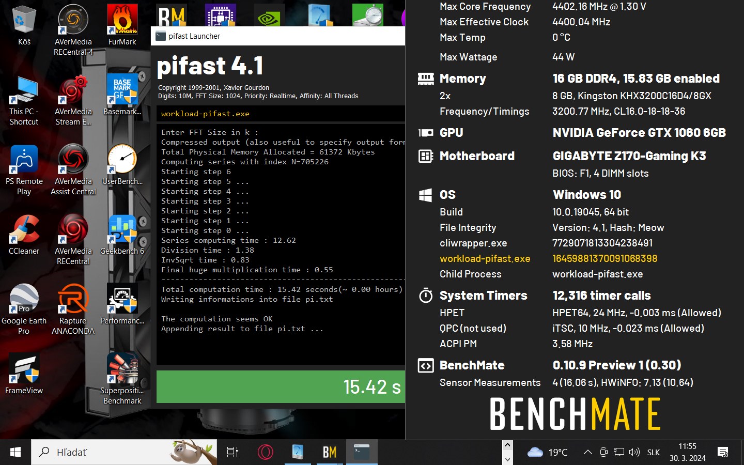Launch Superposition Benchmark desktop icon
Screen dimensions: 744x465
[x=122, y=379]
